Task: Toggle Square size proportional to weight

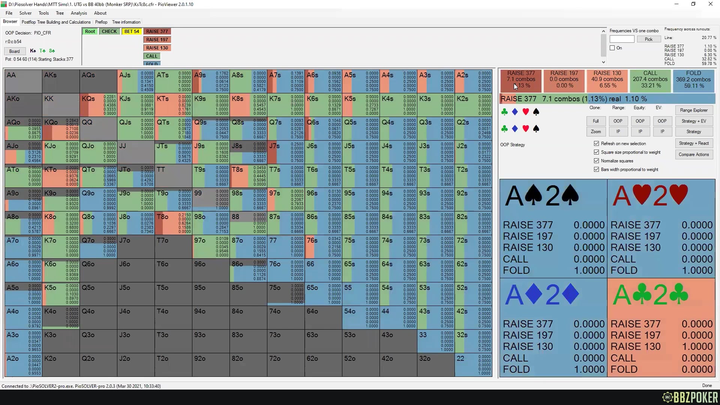Action: pyautogui.click(x=596, y=152)
